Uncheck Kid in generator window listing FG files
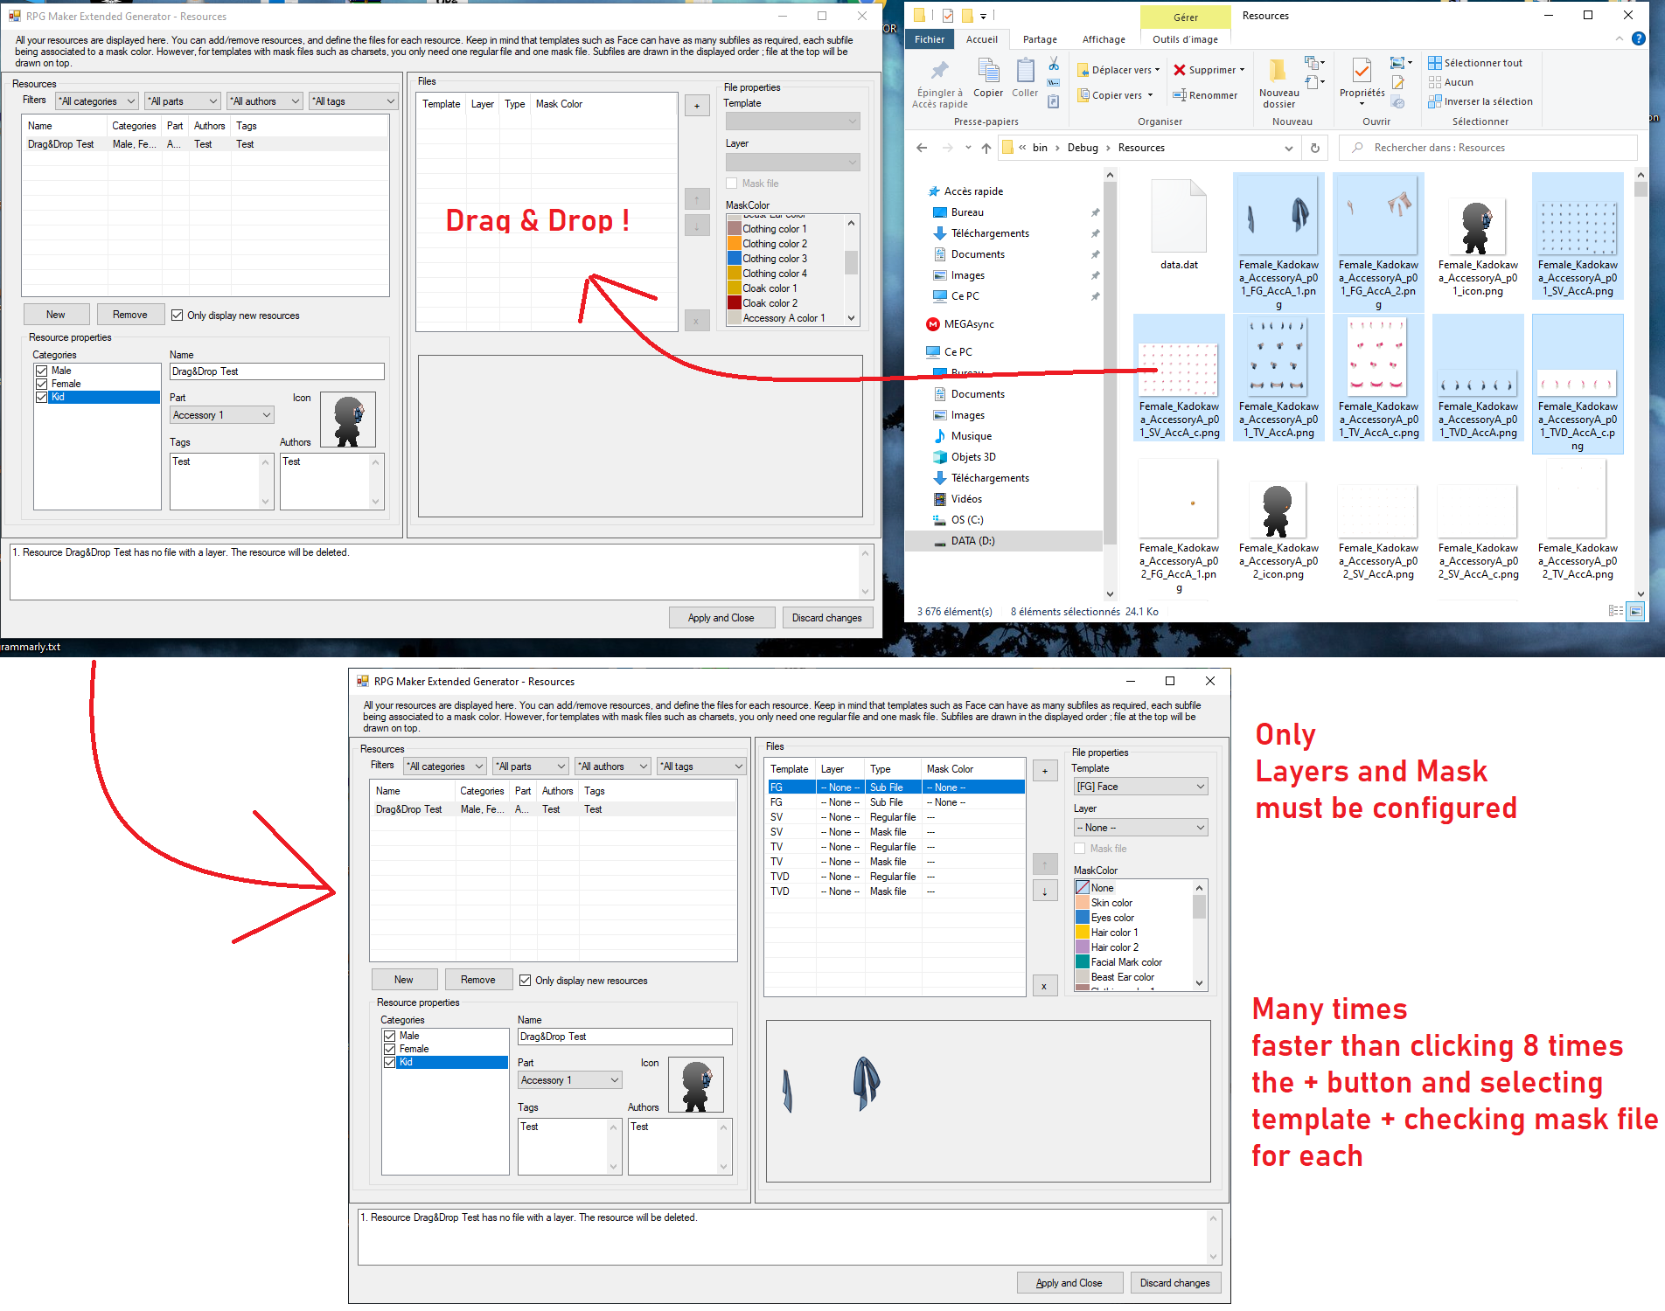This screenshot has height=1311, width=1665. coord(390,1063)
